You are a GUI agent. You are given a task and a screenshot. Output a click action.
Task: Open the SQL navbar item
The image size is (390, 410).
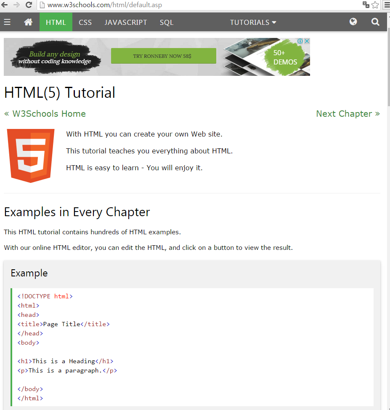tap(167, 22)
